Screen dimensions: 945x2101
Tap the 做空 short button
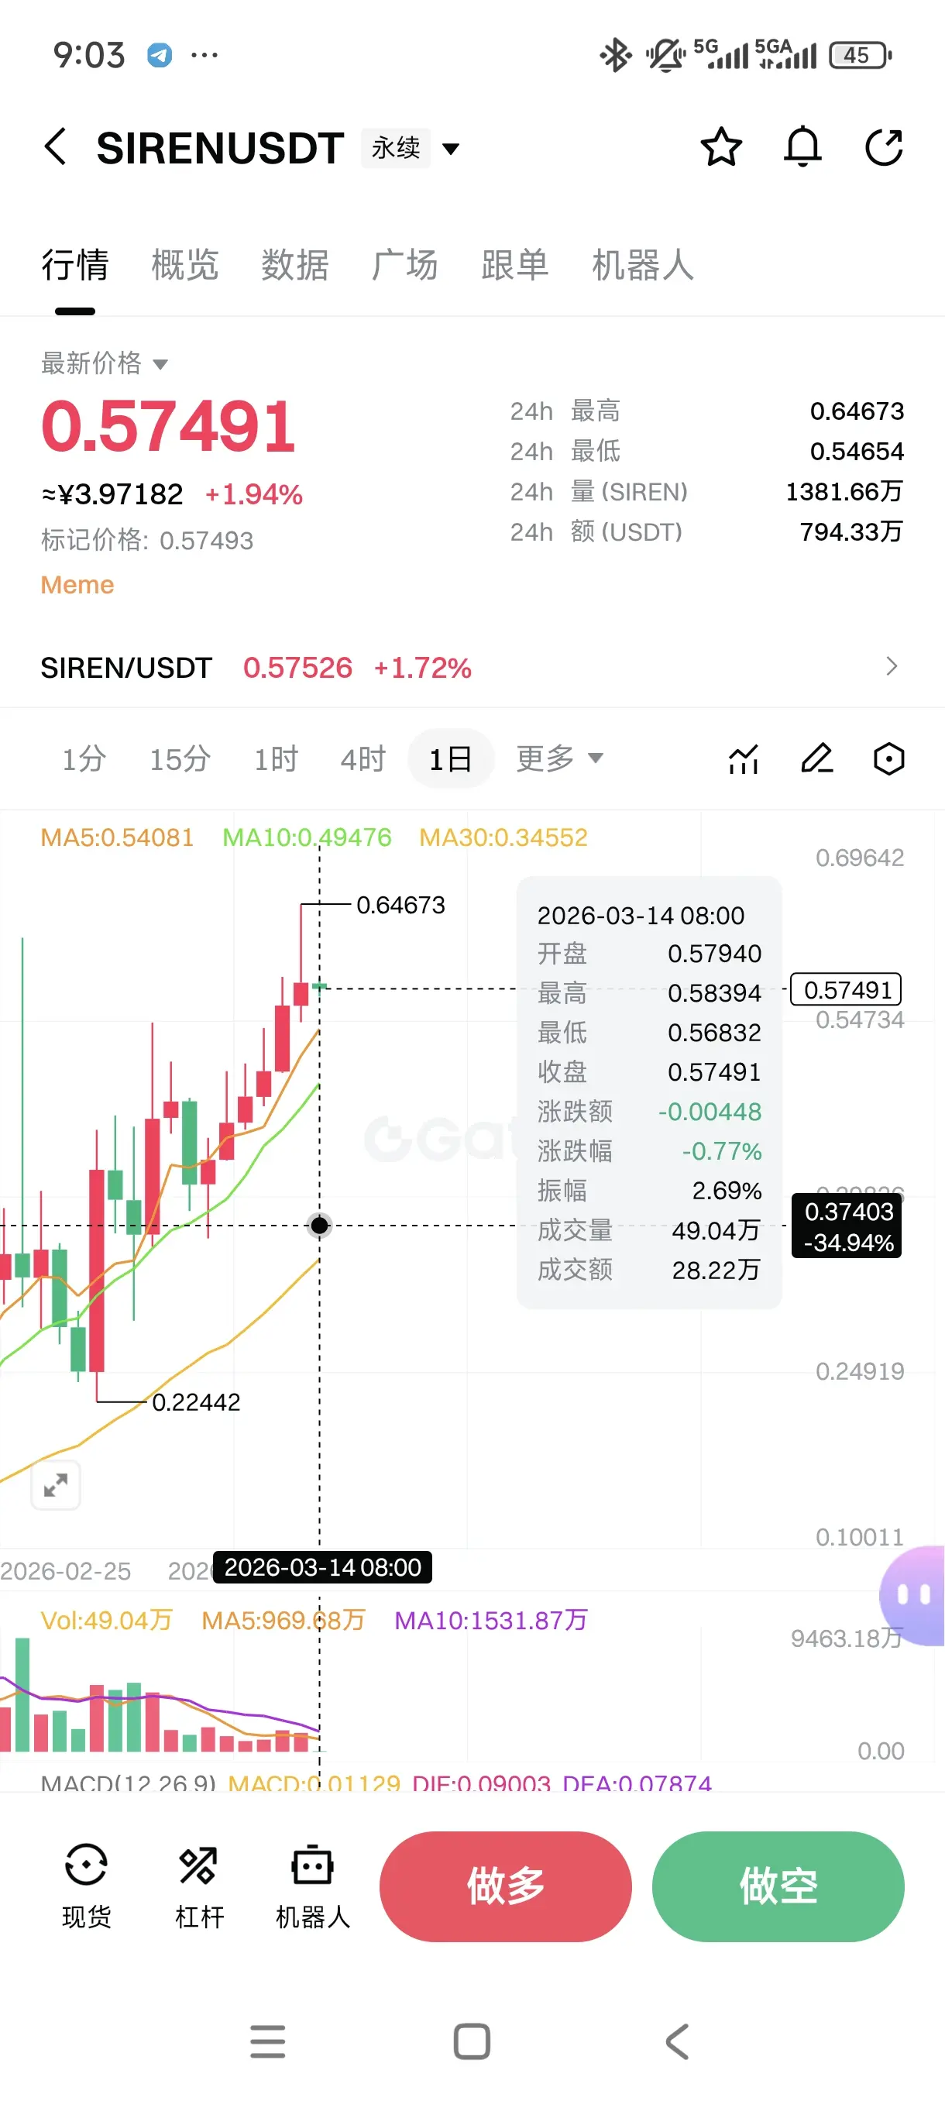point(778,1886)
